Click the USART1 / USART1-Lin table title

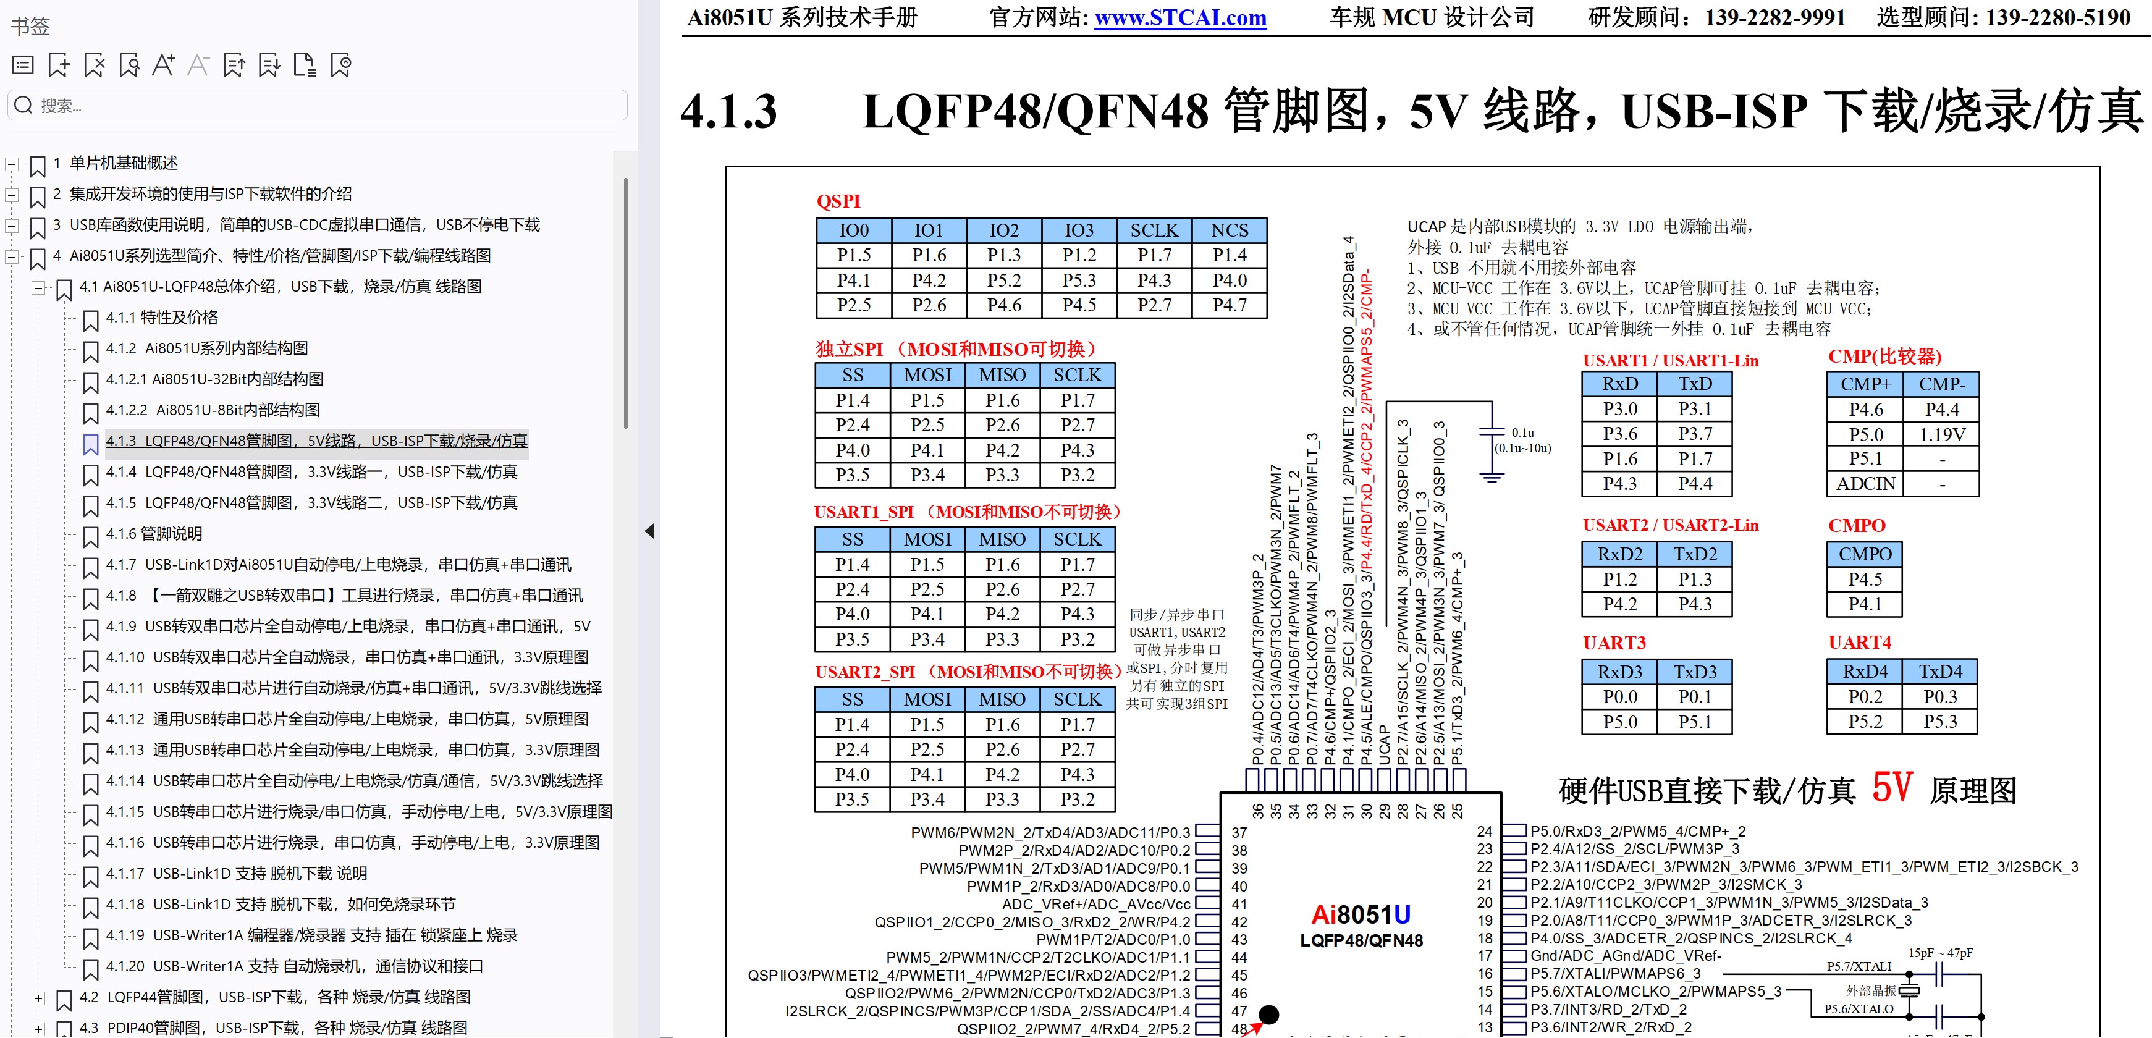[x=1670, y=360]
